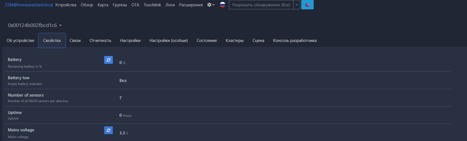Open Z2M@homeassistant.local home link
The width and height of the screenshot is (467, 141).
pyautogui.click(x=28, y=5)
